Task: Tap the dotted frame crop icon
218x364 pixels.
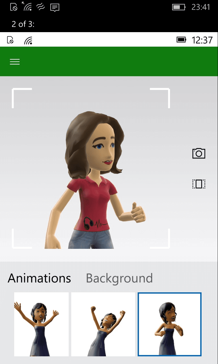Action: (199, 184)
